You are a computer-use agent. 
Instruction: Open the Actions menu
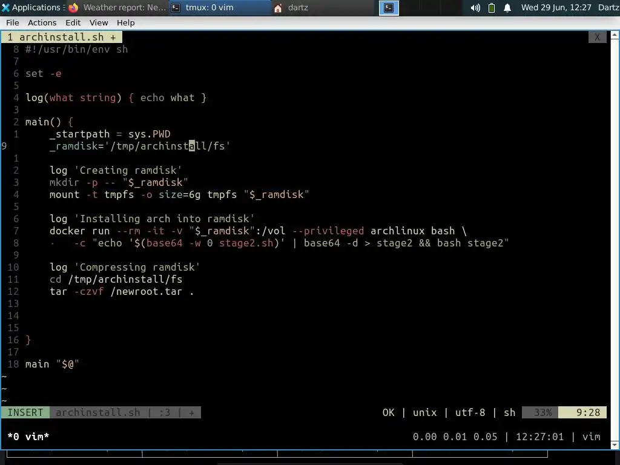pyautogui.click(x=42, y=22)
